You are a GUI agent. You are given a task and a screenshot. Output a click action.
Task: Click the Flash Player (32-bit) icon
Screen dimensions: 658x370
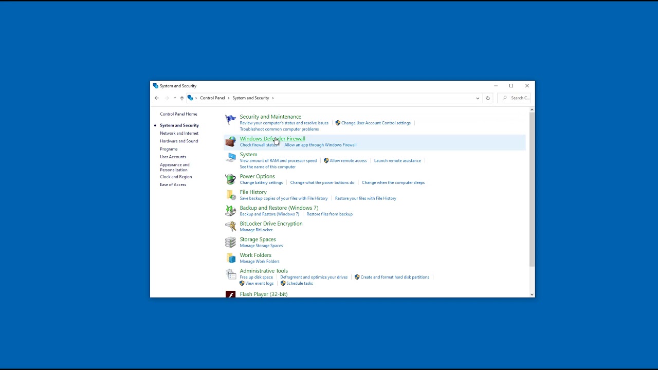(x=230, y=294)
